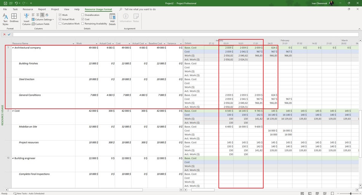Open Customize Quick Access Toolbar dropdown

point(31,3)
